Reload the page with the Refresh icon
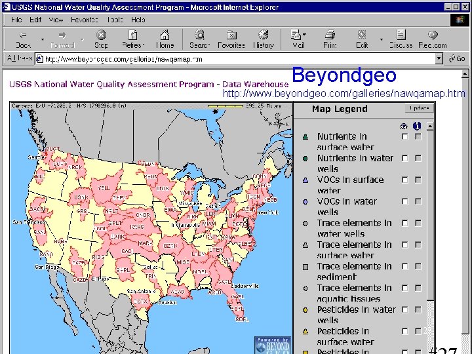The height and width of the screenshot is (354, 472). 133,39
